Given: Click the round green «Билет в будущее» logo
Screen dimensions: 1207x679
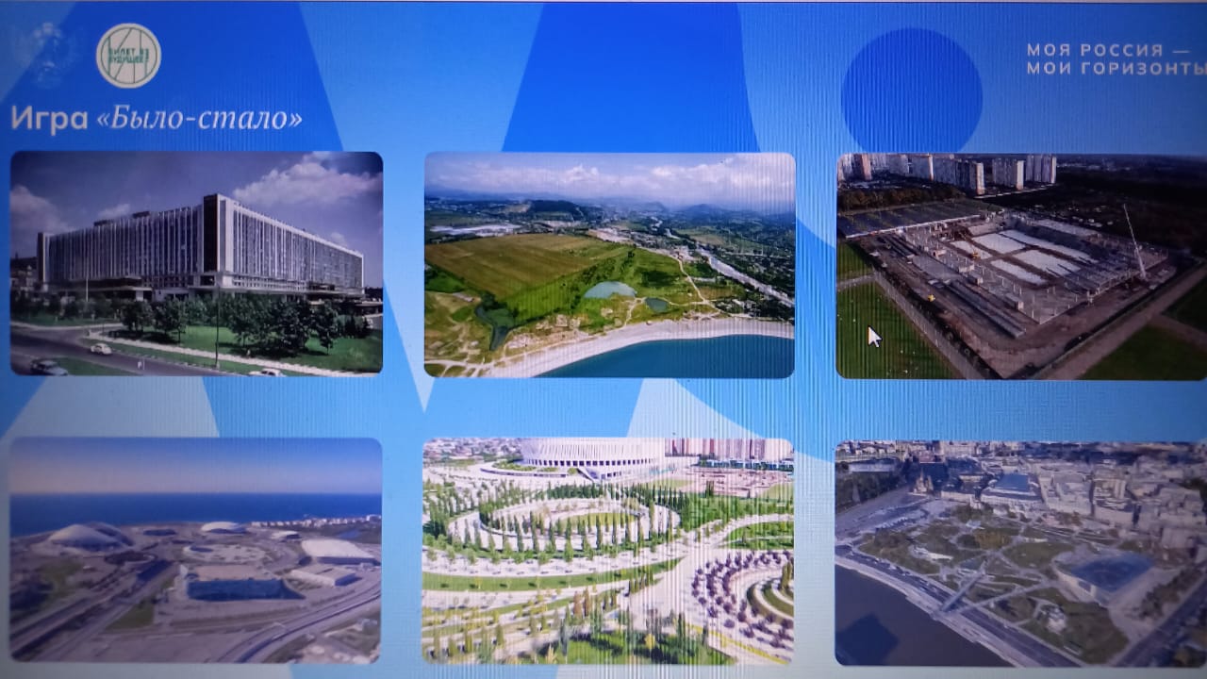Looking at the screenshot, I should click(128, 56).
